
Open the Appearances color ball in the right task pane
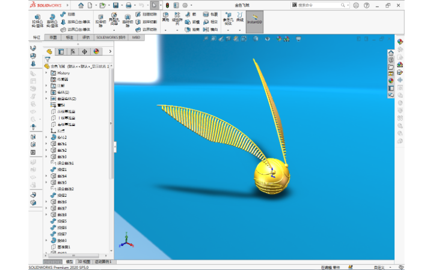coord(400,42)
